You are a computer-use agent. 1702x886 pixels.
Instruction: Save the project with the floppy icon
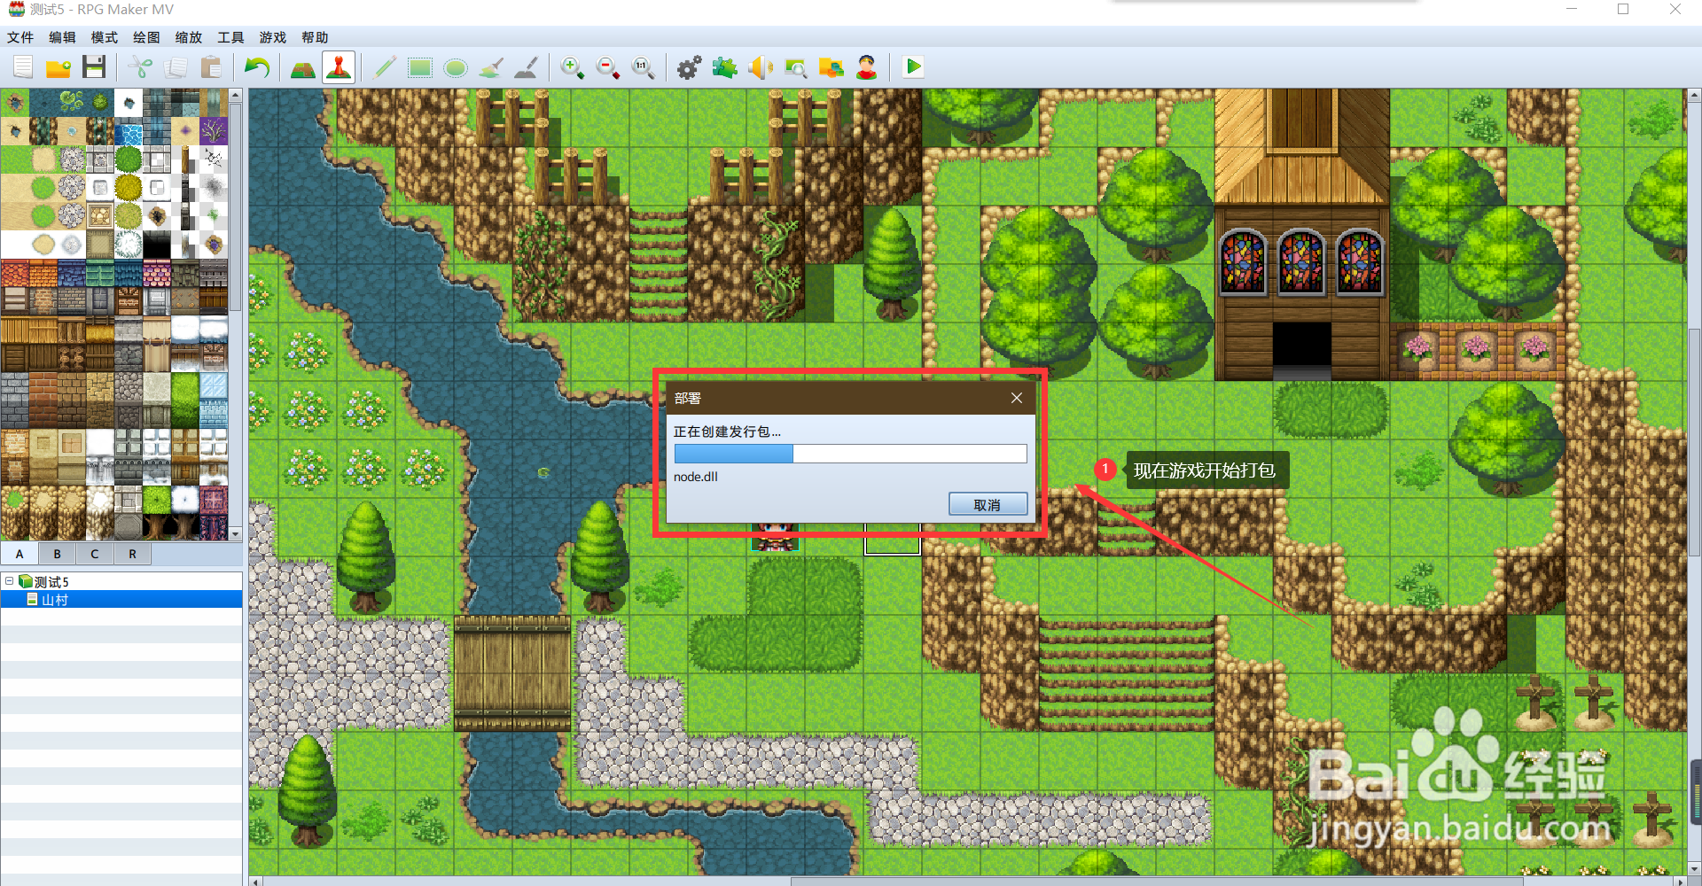[94, 67]
